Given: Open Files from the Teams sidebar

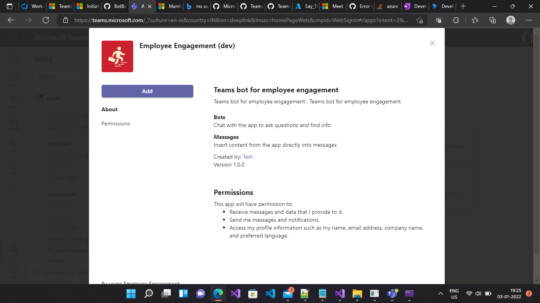Looking at the screenshot, I should pos(13,169).
